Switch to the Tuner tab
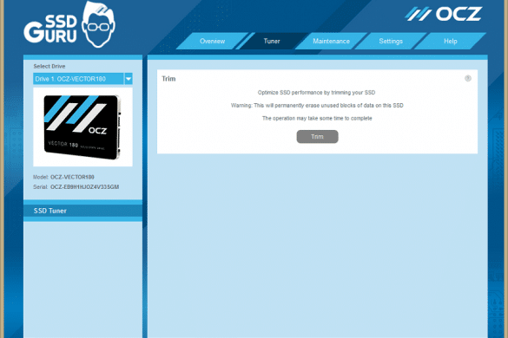The width and height of the screenshot is (508, 338). tap(272, 41)
